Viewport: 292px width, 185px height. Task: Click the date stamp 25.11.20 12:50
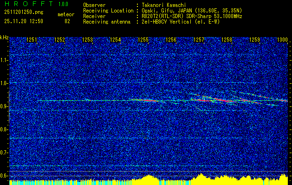coord(24,21)
